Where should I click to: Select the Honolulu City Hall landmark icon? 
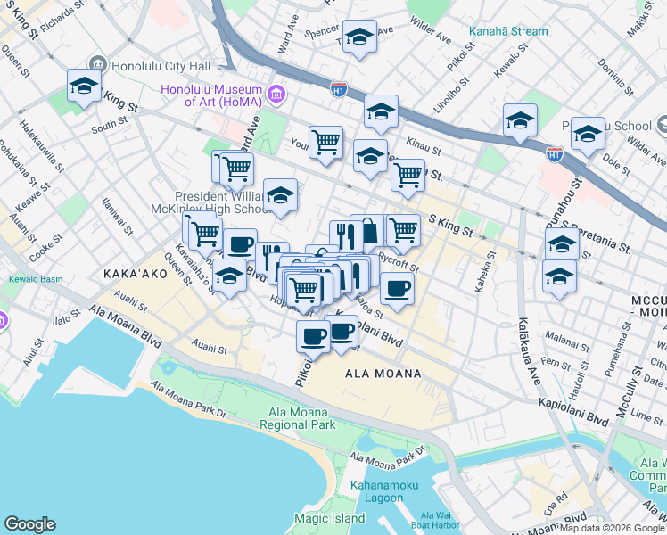pyautogui.click(x=98, y=64)
